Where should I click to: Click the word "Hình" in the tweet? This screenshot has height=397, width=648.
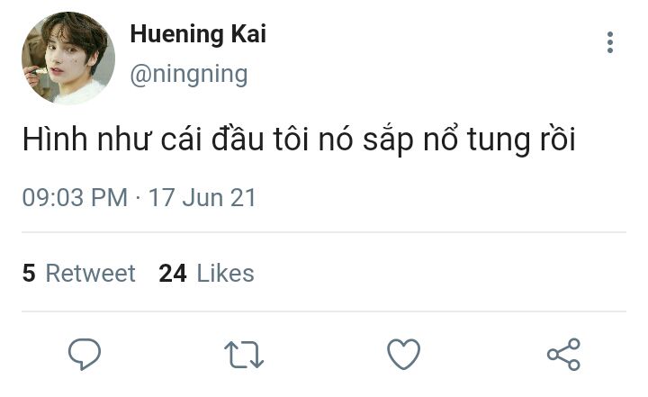[x=50, y=143]
